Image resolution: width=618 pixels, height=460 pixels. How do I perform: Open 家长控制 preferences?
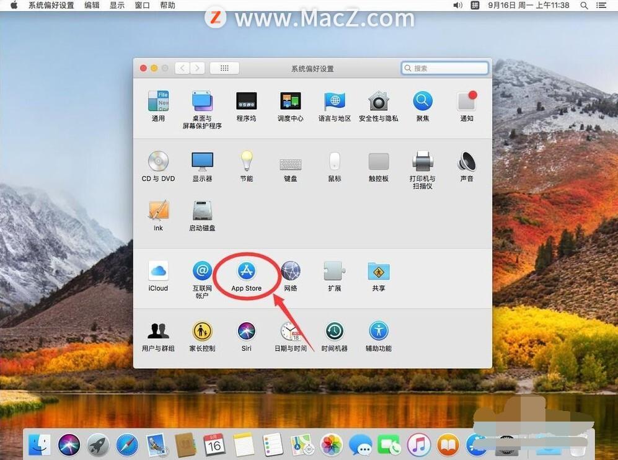pyautogui.click(x=201, y=331)
